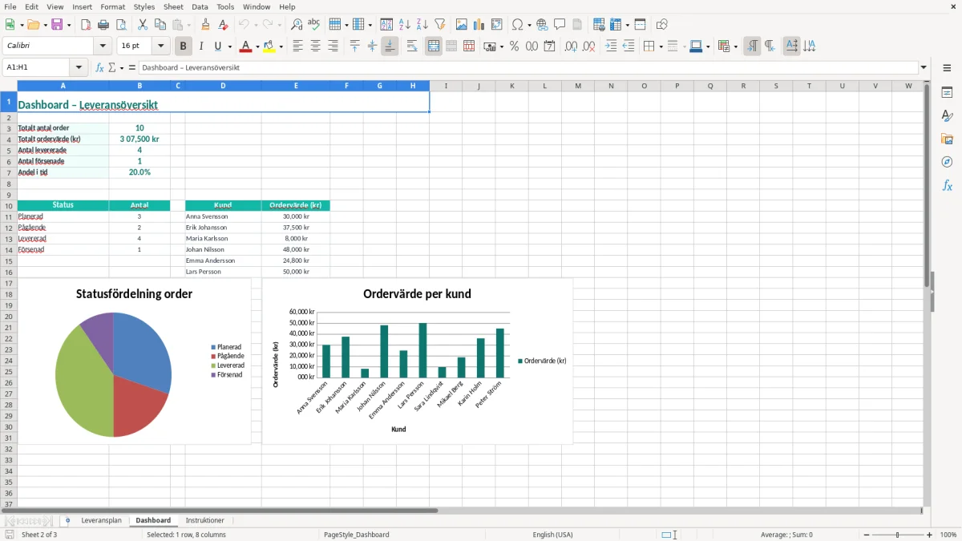
Task: Toggle Bold formatting
Action: pyautogui.click(x=184, y=46)
